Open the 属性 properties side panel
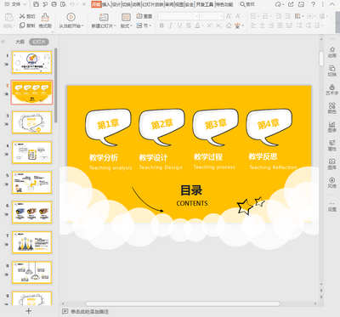 pos(332,145)
